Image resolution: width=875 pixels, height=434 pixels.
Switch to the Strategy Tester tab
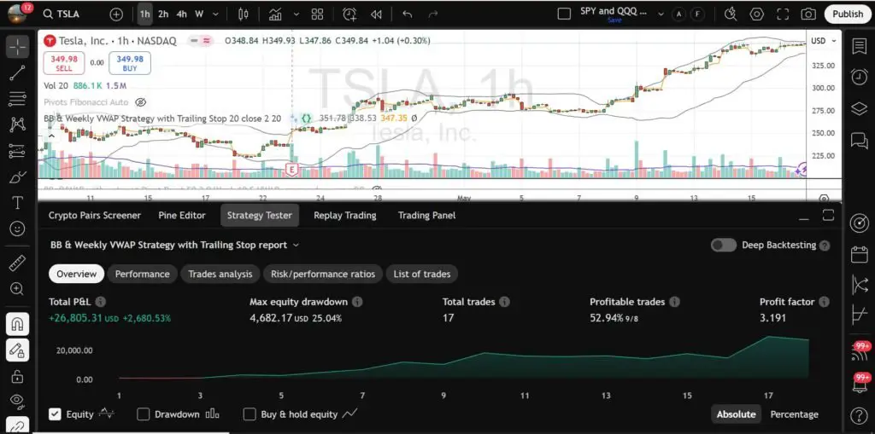tap(260, 215)
